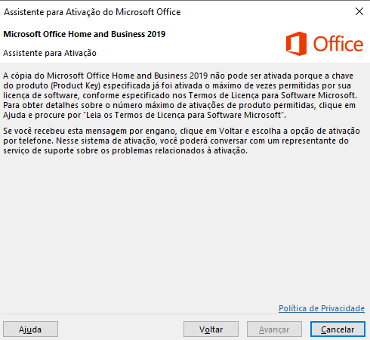Screen dimensions: 370x340
Task: Close the activation wizard with the X
Action: pyautogui.click(x=359, y=11)
